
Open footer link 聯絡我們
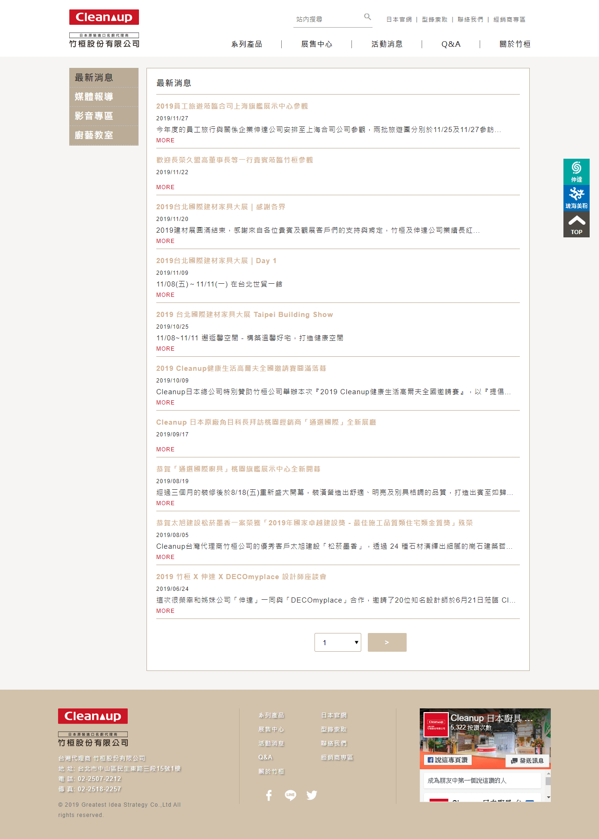point(334,743)
